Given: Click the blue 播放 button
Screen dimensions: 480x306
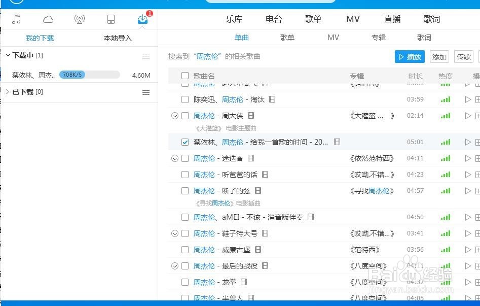Looking at the screenshot, I should (410, 57).
